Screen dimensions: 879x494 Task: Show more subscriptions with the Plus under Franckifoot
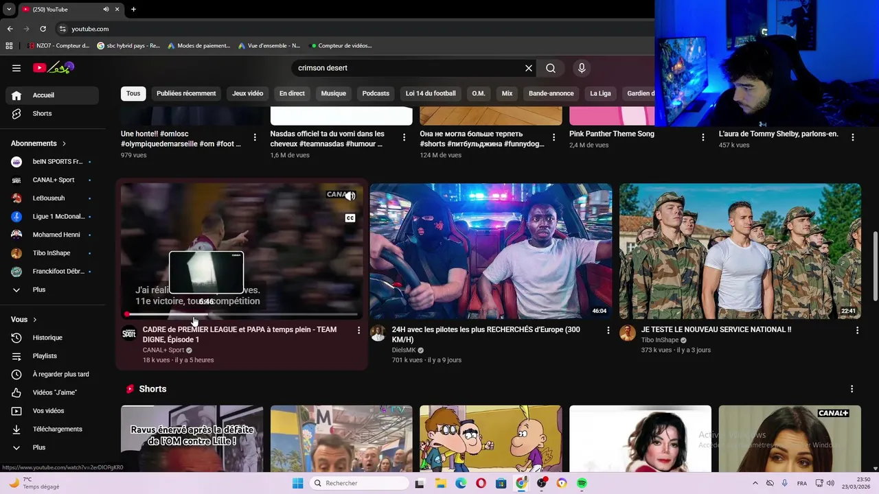(x=52, y=290)
